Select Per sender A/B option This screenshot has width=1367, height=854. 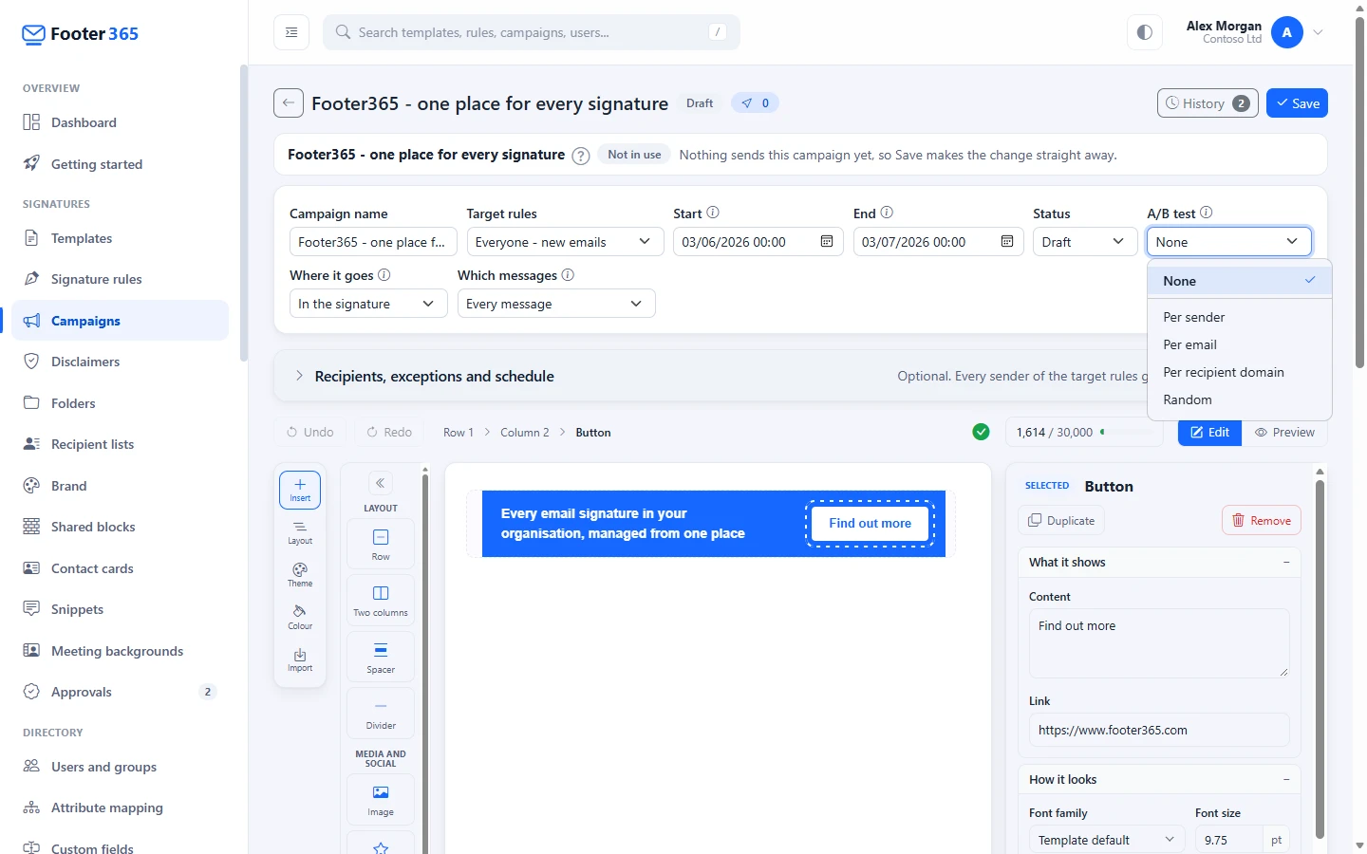pyautogui.click(x=1240, y=317)
